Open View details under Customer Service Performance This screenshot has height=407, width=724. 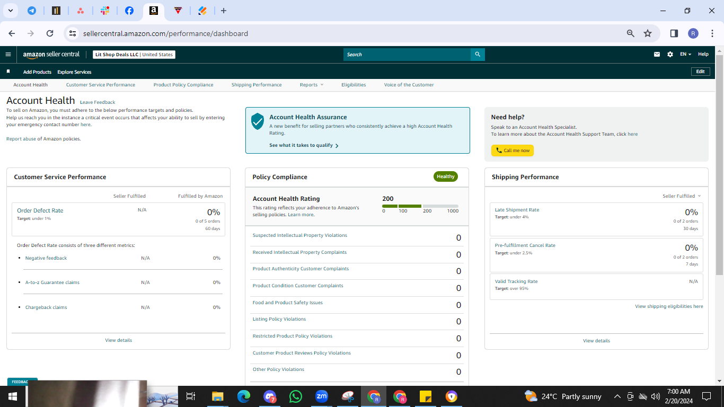[119, 340]
